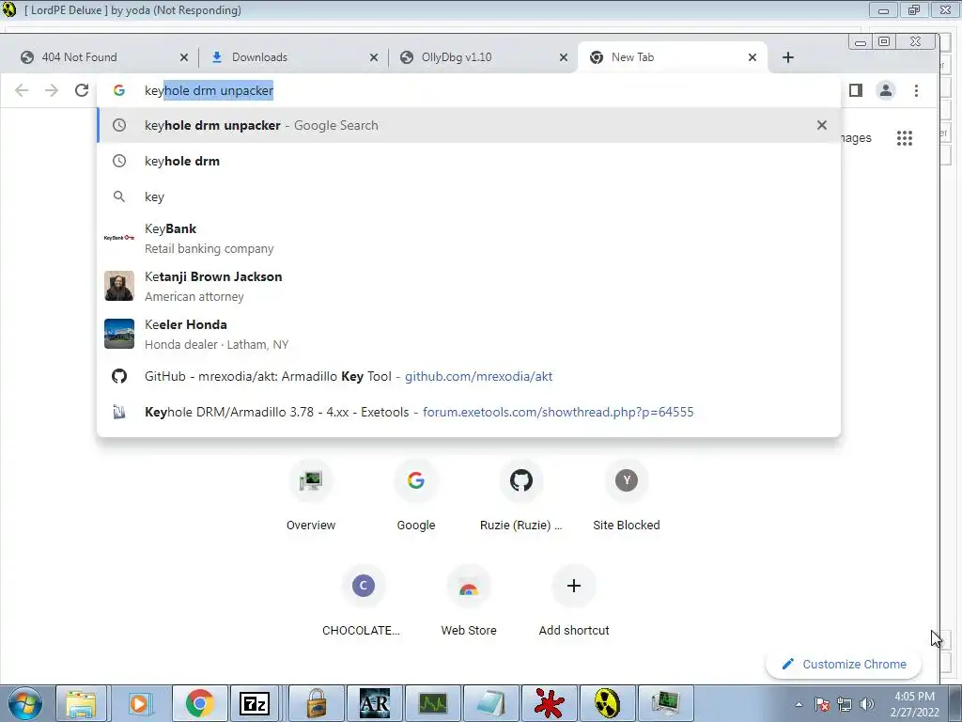This screenshot has height=722, width=962.
Task: Open the padlock app in taskbar
Action: point(316,703)
